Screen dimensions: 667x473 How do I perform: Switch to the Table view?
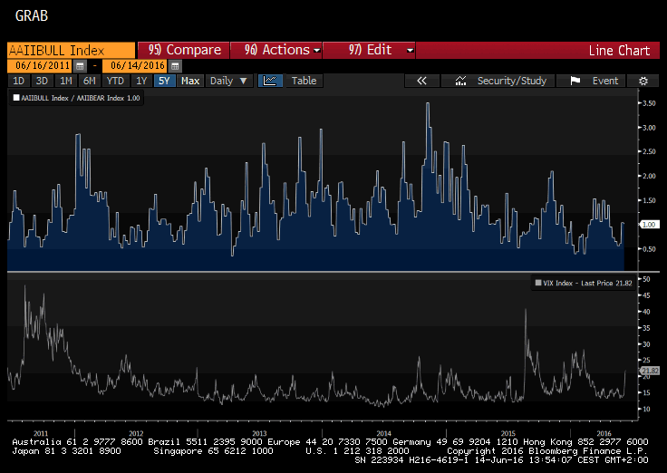coord(304,81)
